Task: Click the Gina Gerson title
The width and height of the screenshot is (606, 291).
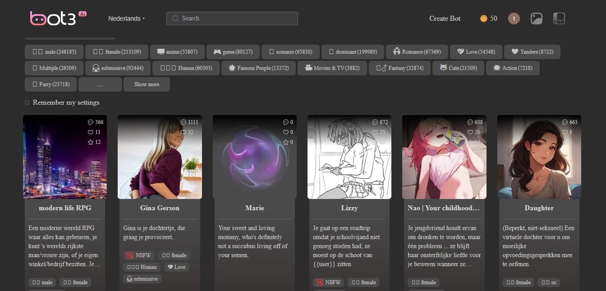Action: click(160, 208)
